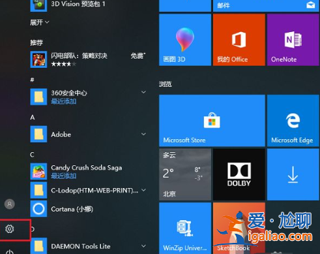
Task: Click the power button icon
Action: tap(10, 252)
